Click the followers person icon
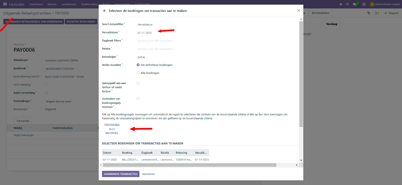 377,13
